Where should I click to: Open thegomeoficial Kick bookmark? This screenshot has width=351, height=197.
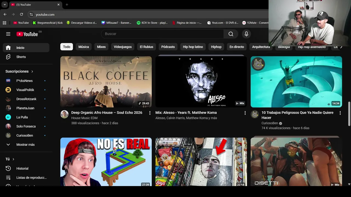48,23
